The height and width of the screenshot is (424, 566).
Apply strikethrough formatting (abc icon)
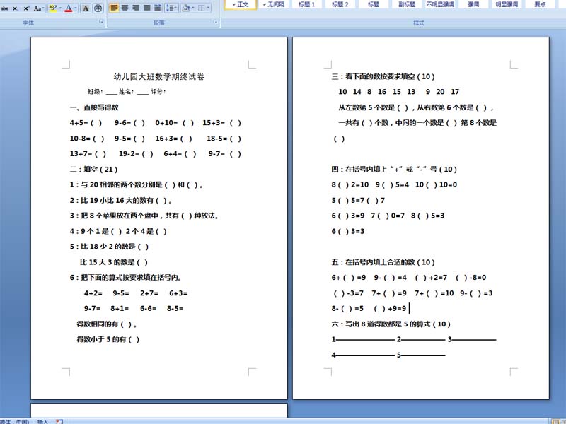point(5,8)
